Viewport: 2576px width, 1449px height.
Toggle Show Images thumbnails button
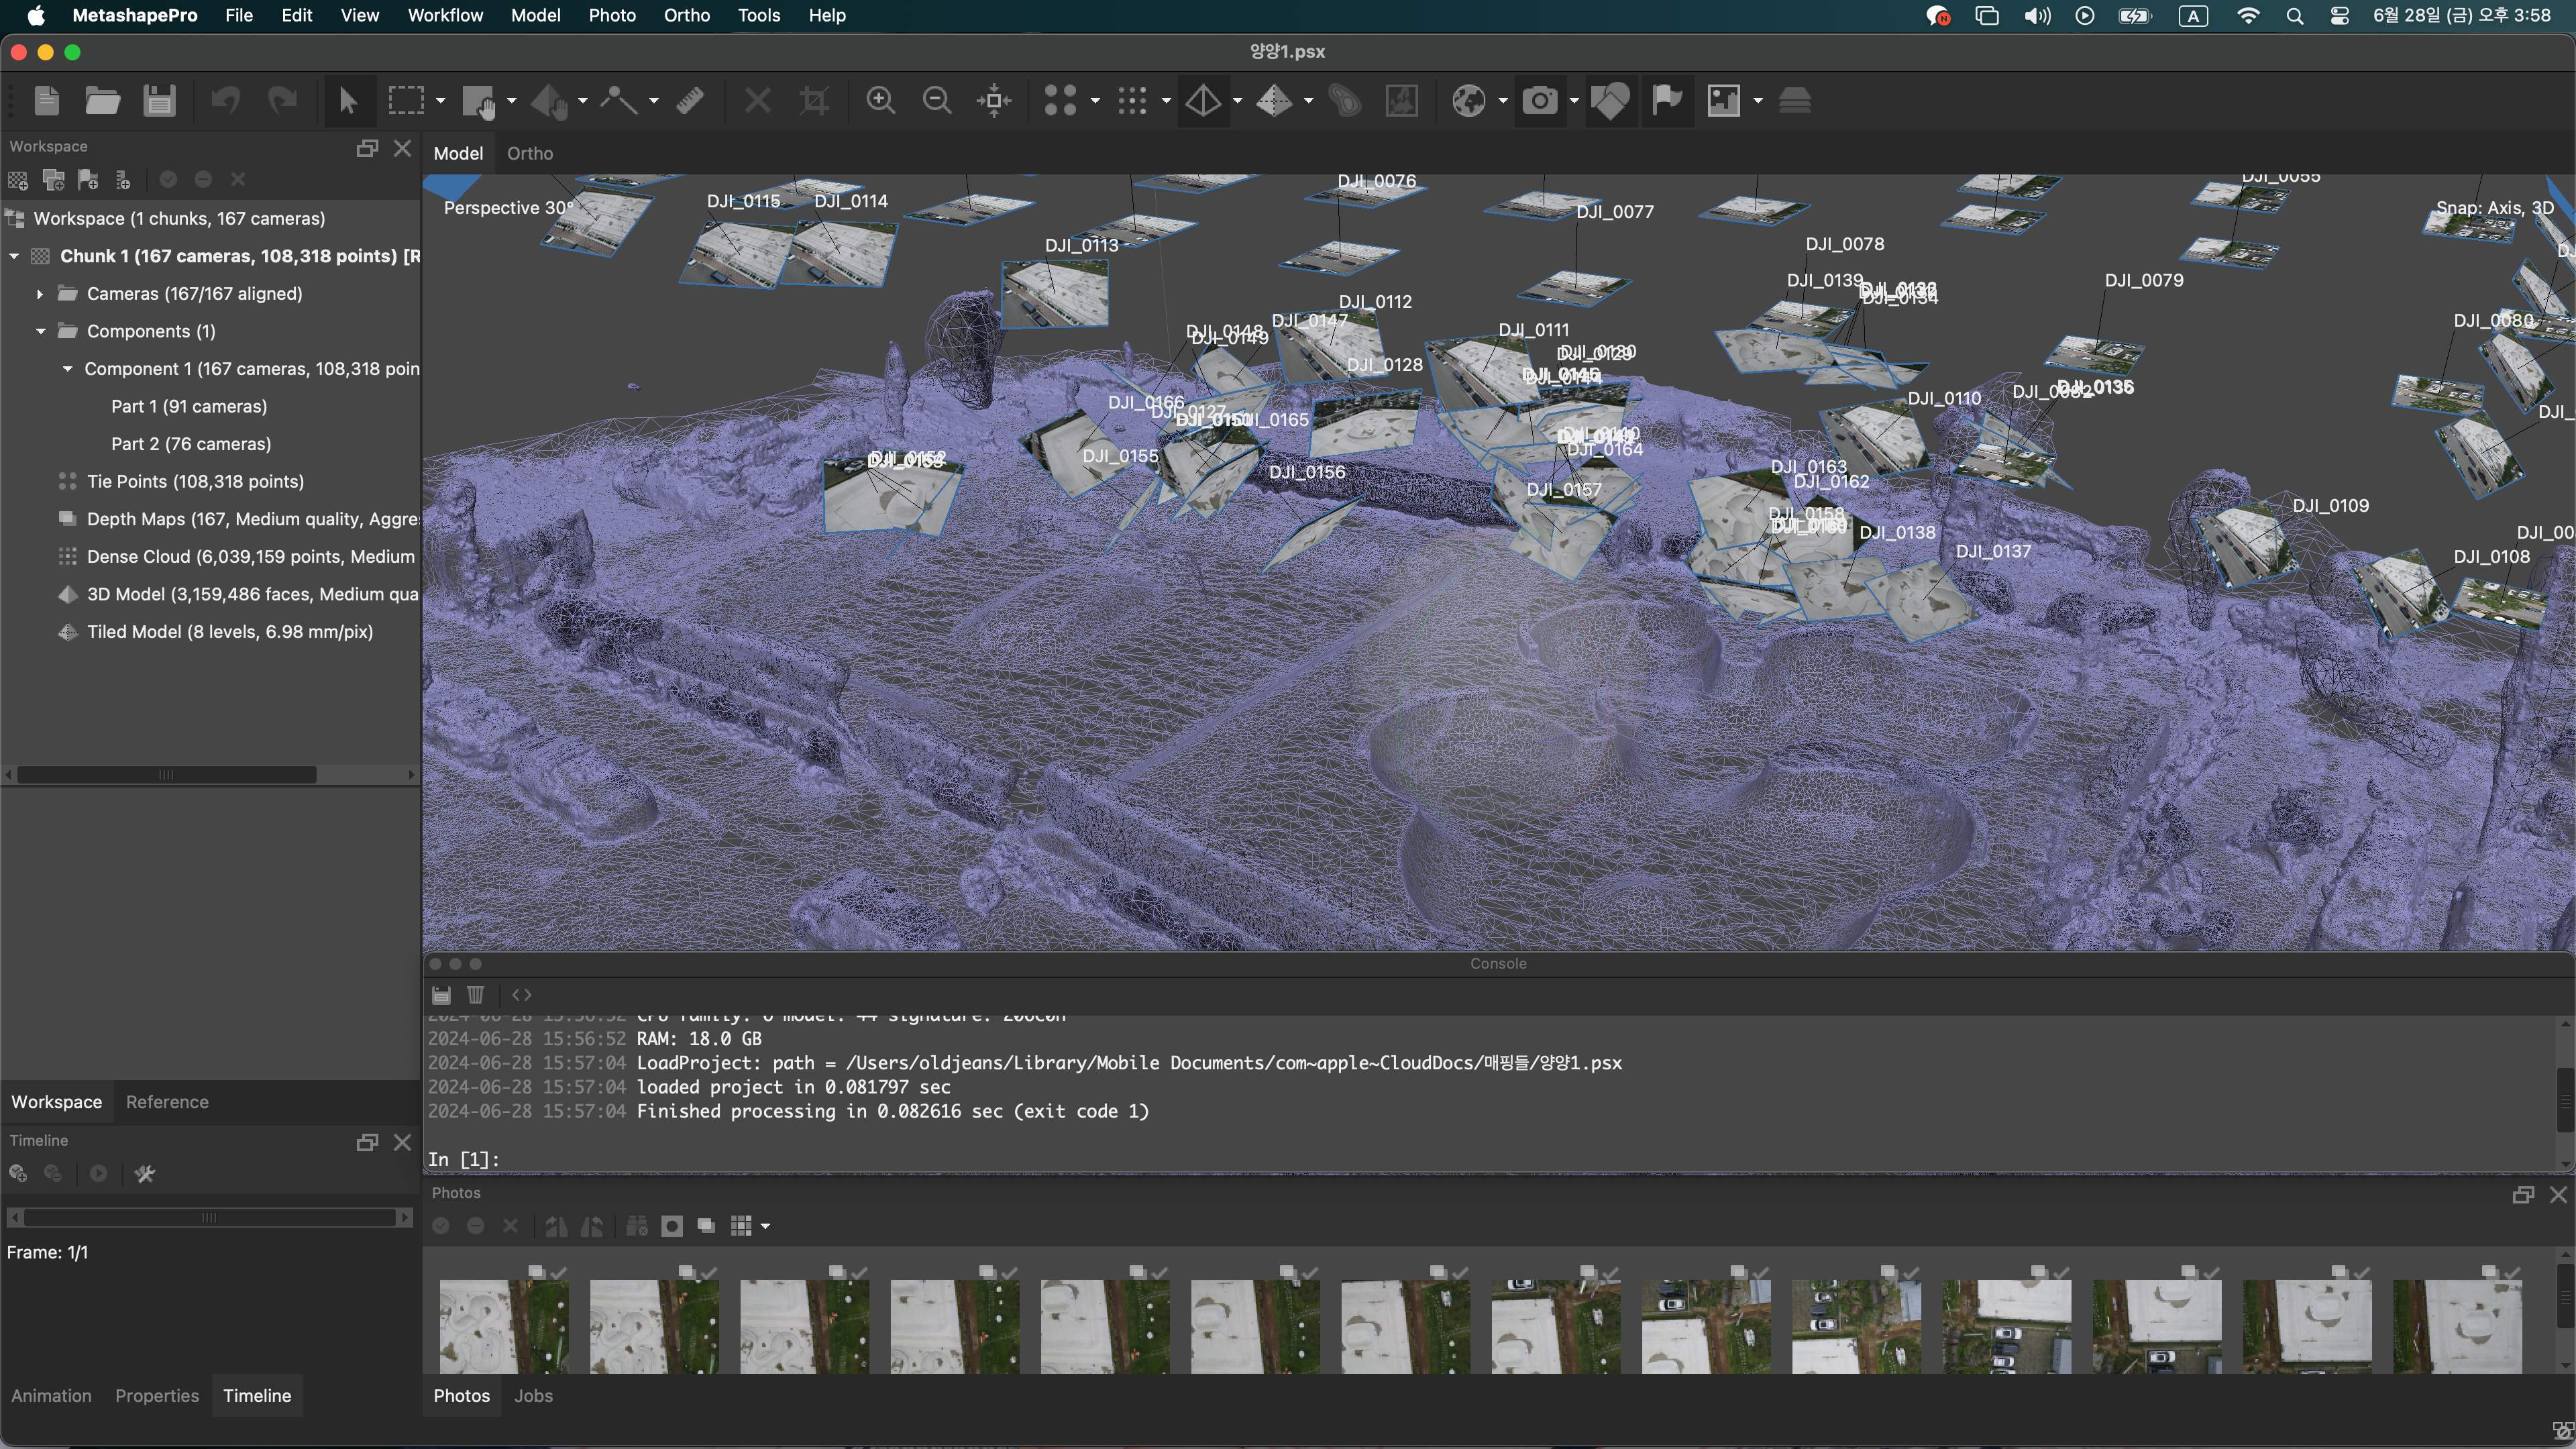(1724, 100)
